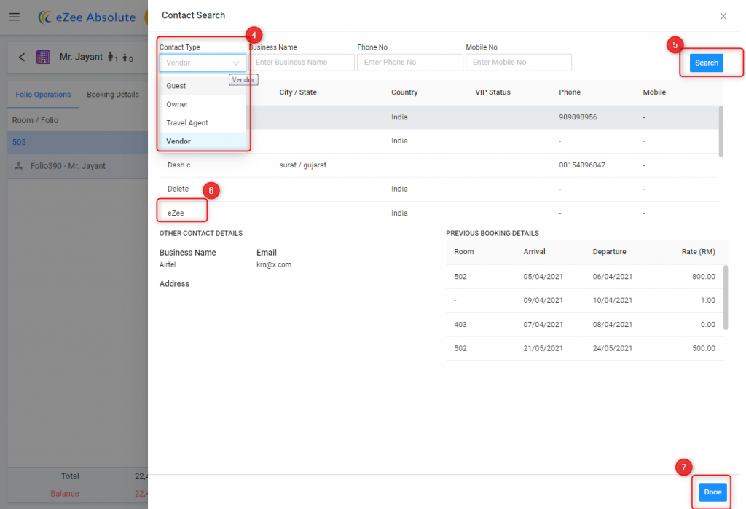Focus the Phone No input field
This screenshot has height=509, width=746.
point(410,63)
